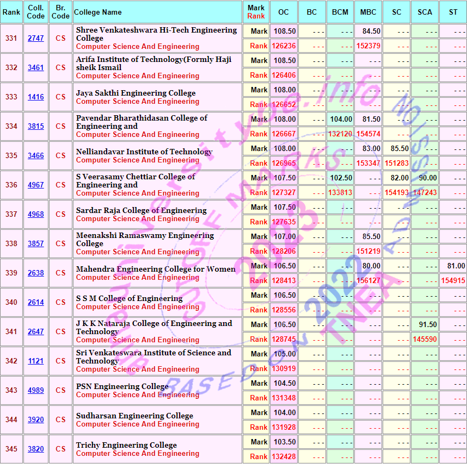
Task: Follow the 3815 college code link
Action: (x=36, y=127)
